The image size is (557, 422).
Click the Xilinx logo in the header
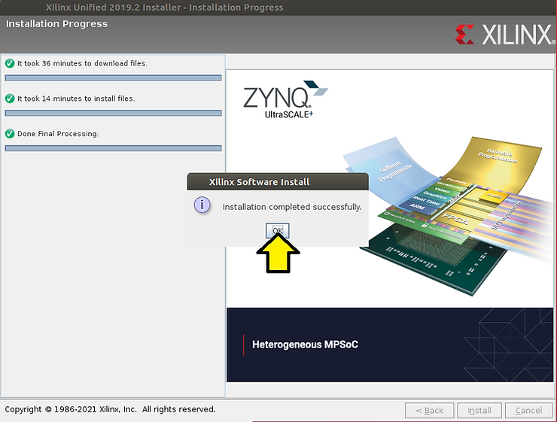(x=502, y=34)
